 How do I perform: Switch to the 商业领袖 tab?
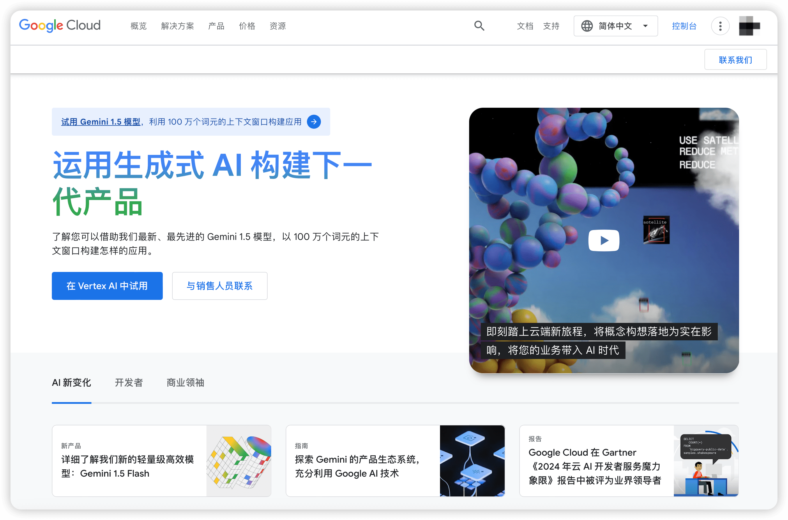coord(185,382)
